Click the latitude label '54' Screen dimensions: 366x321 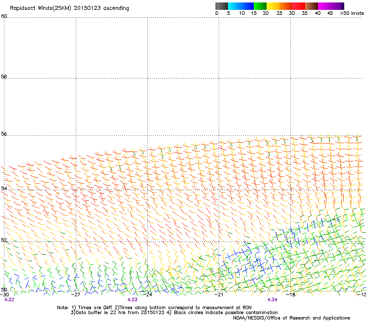coord(4,189)
